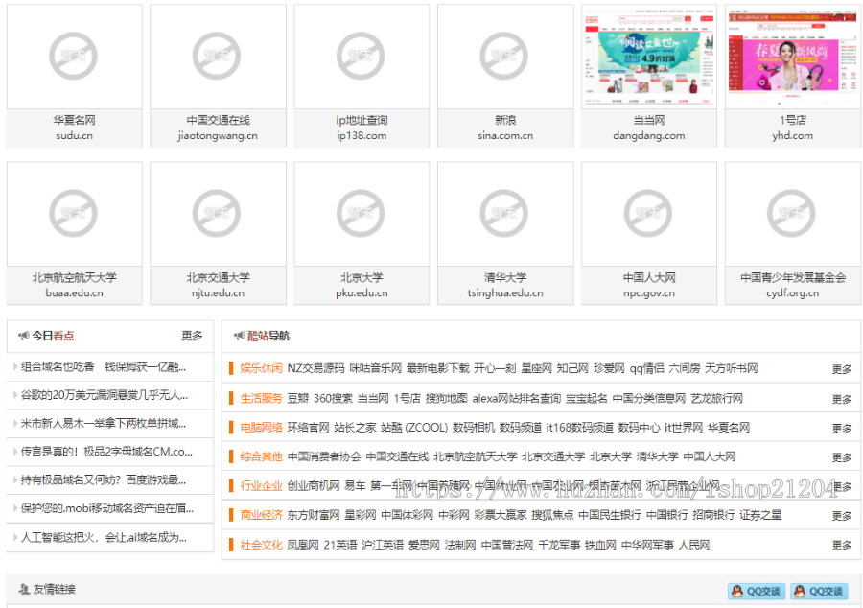Viewport: 863px width, 608px height.
Task: Click the 友情链接 people icon
Action: (24, 589)
